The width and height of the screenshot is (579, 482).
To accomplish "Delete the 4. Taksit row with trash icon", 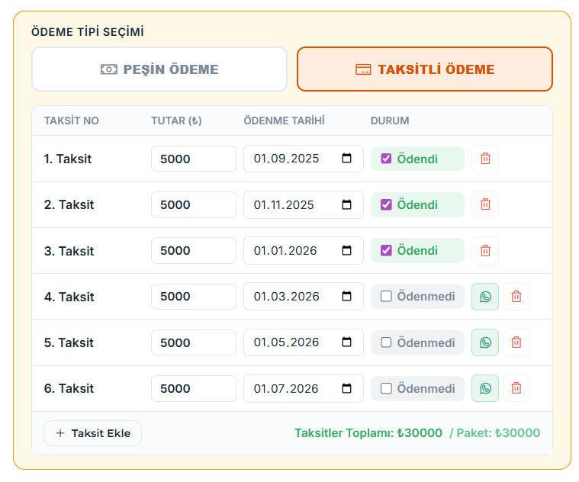I will click(516, 297).
